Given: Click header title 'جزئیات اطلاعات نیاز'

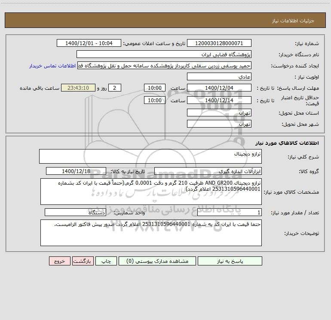Looking at the screenshot, I should point(293,21).
